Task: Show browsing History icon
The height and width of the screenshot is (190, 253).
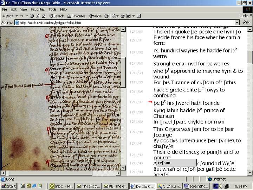Action: (x=106, y=16)
